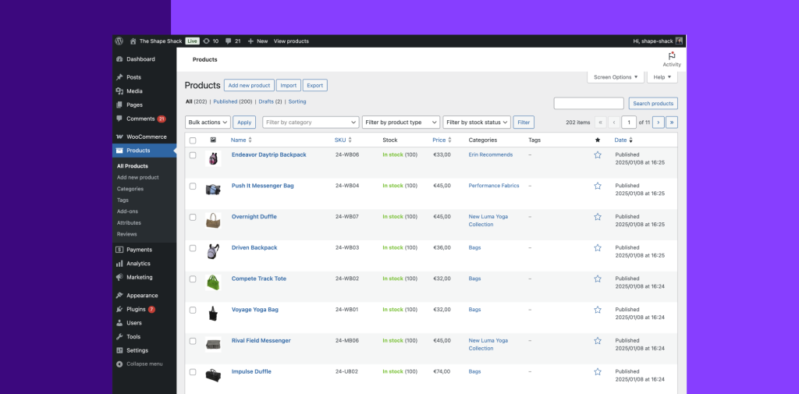This screenshot has width=799, height=394.
Task: Click the Posts pin icon in sidebar
Action: pos(119,77)
